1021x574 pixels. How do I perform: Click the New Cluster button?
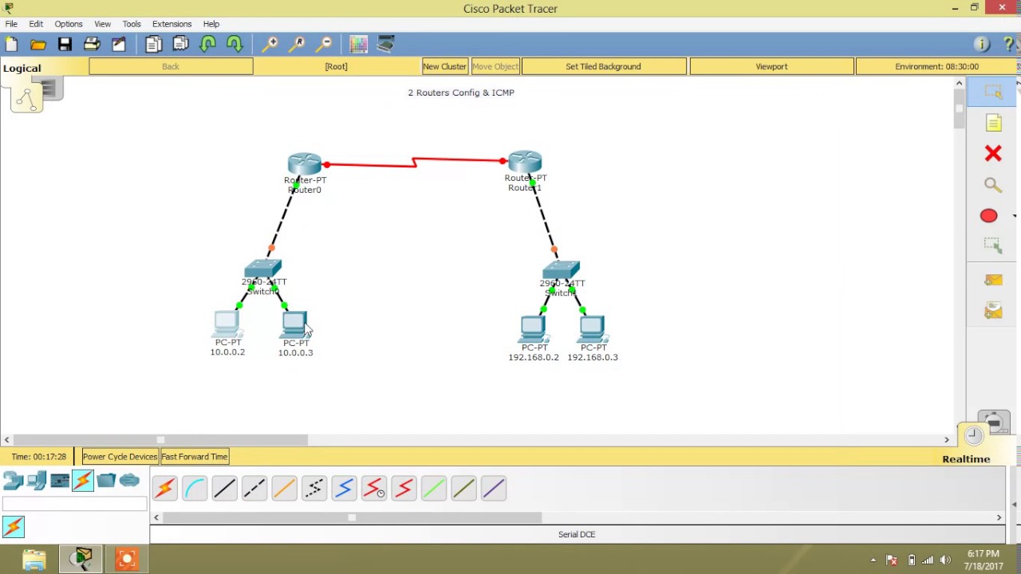click(x=444, y=67)
